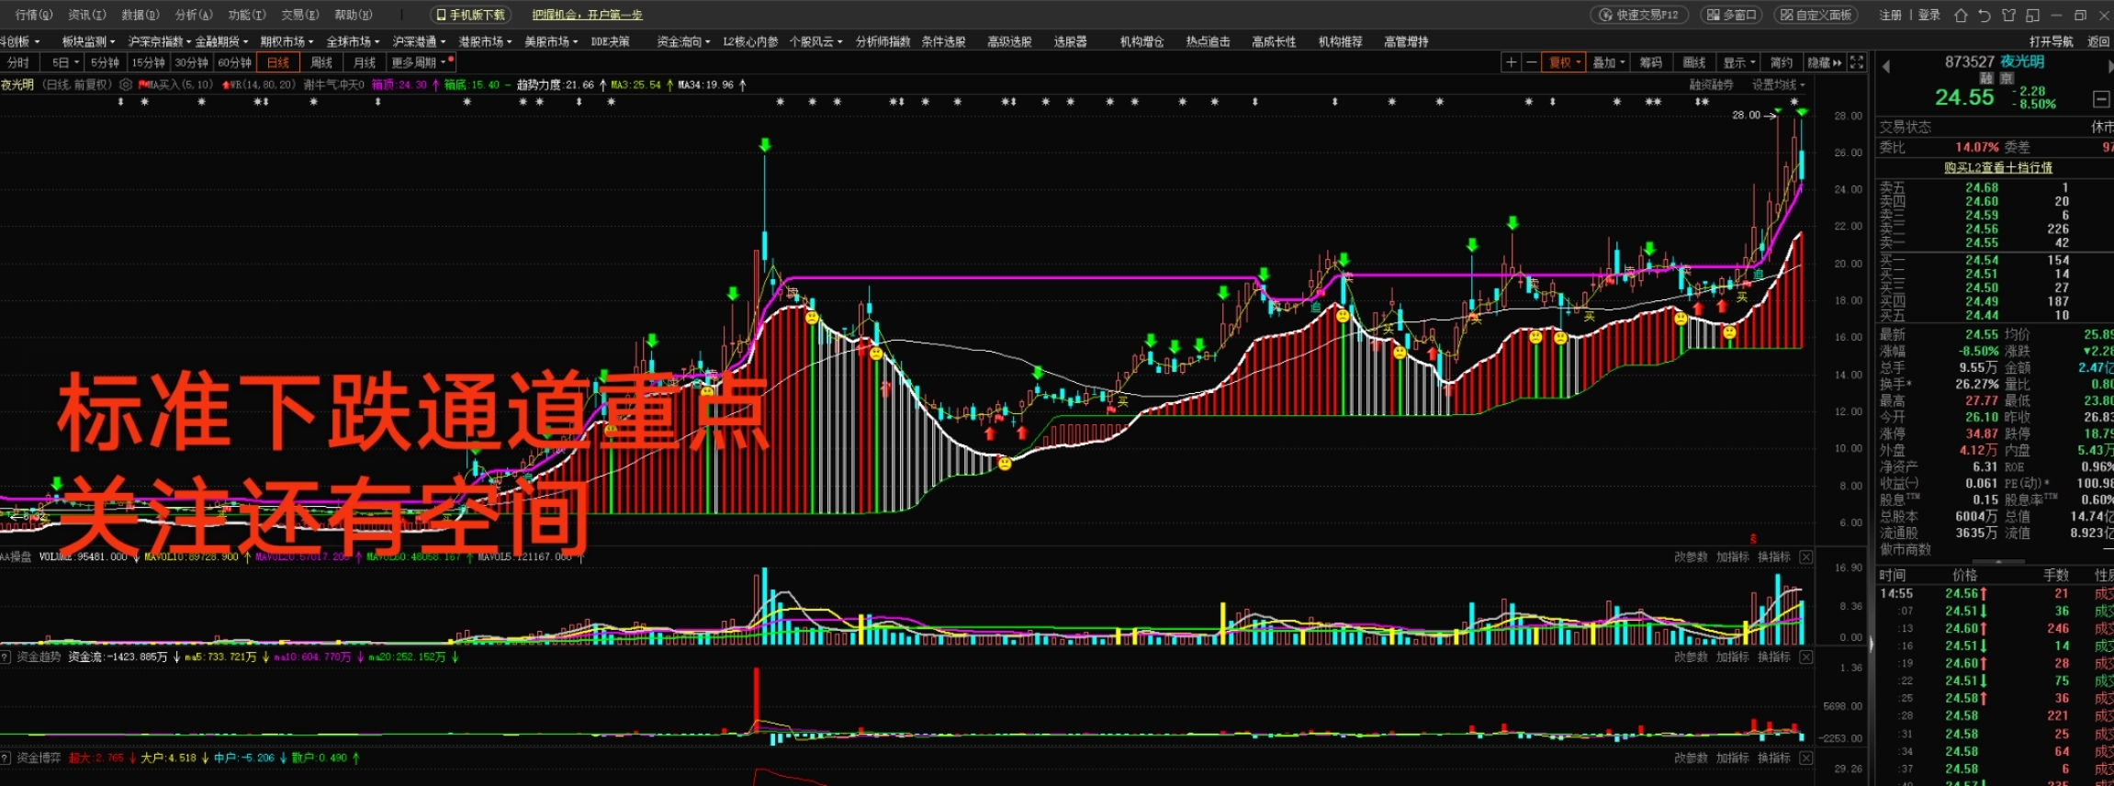
Task: Click the window layout icon beside the shirt icon
Action: [2032, 15]
